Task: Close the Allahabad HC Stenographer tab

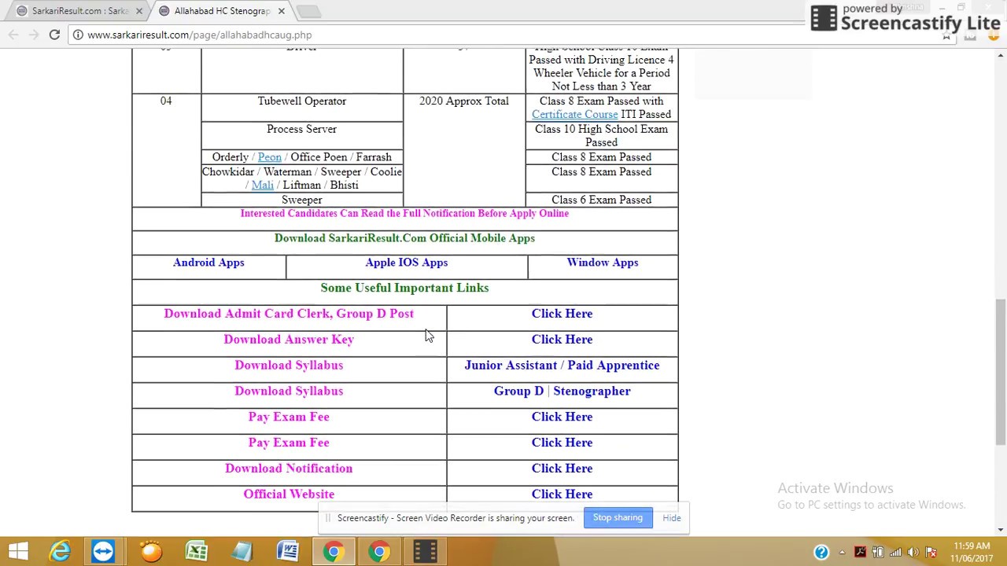Action: 281,11
